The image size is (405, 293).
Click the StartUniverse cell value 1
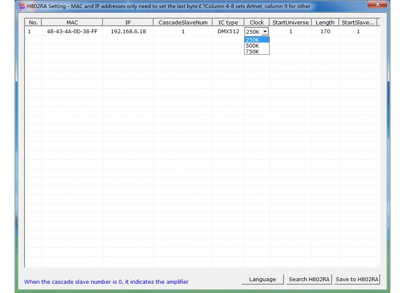[x=291, y=32]
